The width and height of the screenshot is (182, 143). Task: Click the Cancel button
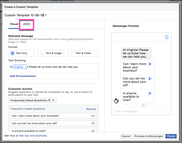pyautogui.click(x=126, y=136)
